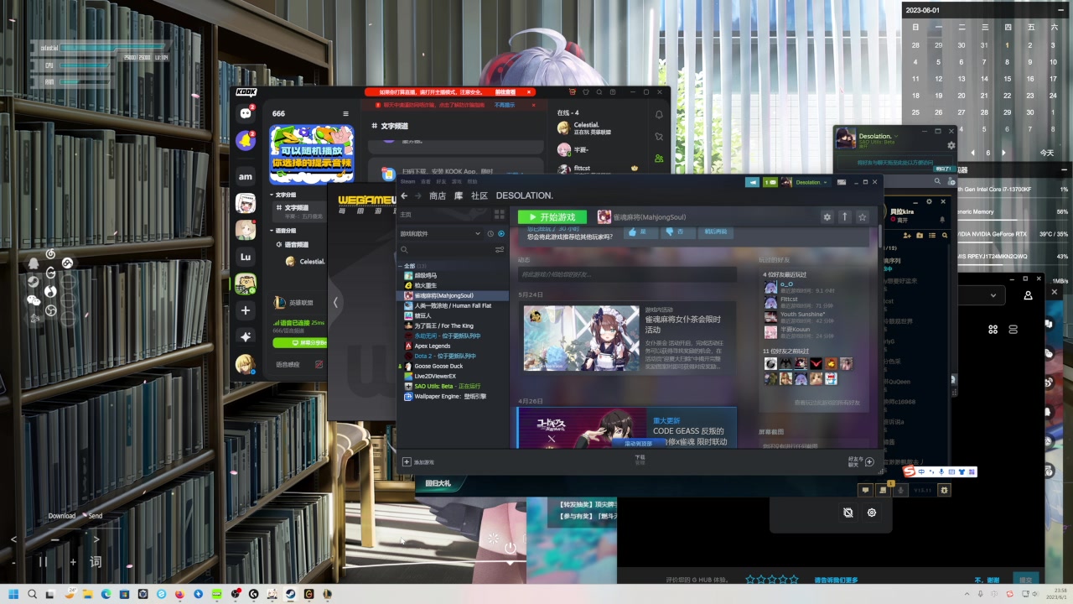Open KOOK pinned messages icon

(659, 136)
